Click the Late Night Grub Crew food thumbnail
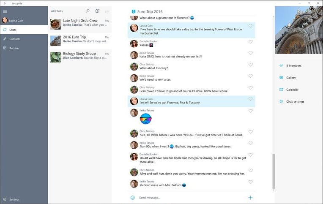The height and width of the screenshot is (204, 323). (x=55, y=24)
